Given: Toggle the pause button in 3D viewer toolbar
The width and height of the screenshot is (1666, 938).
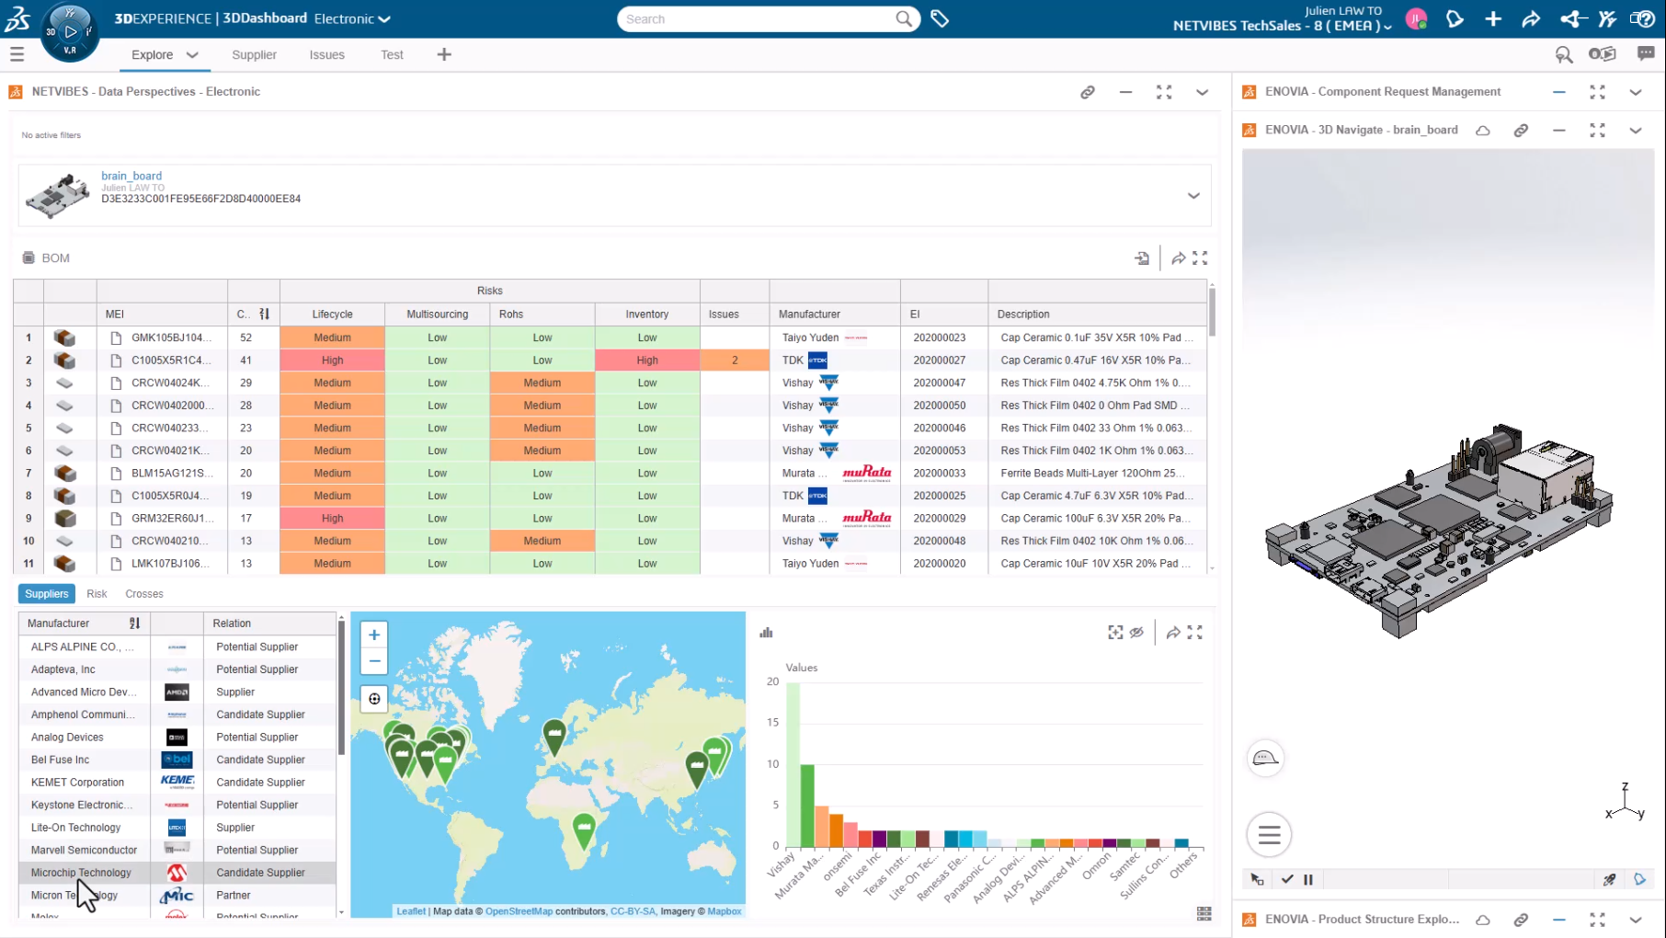Looking at the screenshot, I should pos(1308,880).
